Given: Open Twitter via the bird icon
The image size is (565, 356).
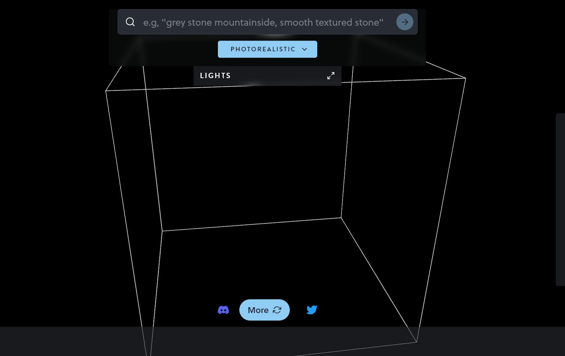Looking at the screenshot, I should point(311,310).
